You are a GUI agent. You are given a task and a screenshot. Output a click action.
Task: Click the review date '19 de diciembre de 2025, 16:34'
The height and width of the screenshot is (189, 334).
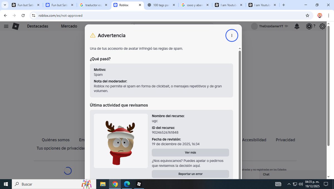tap(176, 144)
